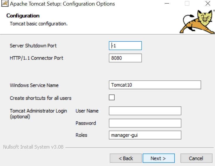Click the Roles label
This screenshot has height=166, width=215.
pyautogui.click(x=81, y=135)
